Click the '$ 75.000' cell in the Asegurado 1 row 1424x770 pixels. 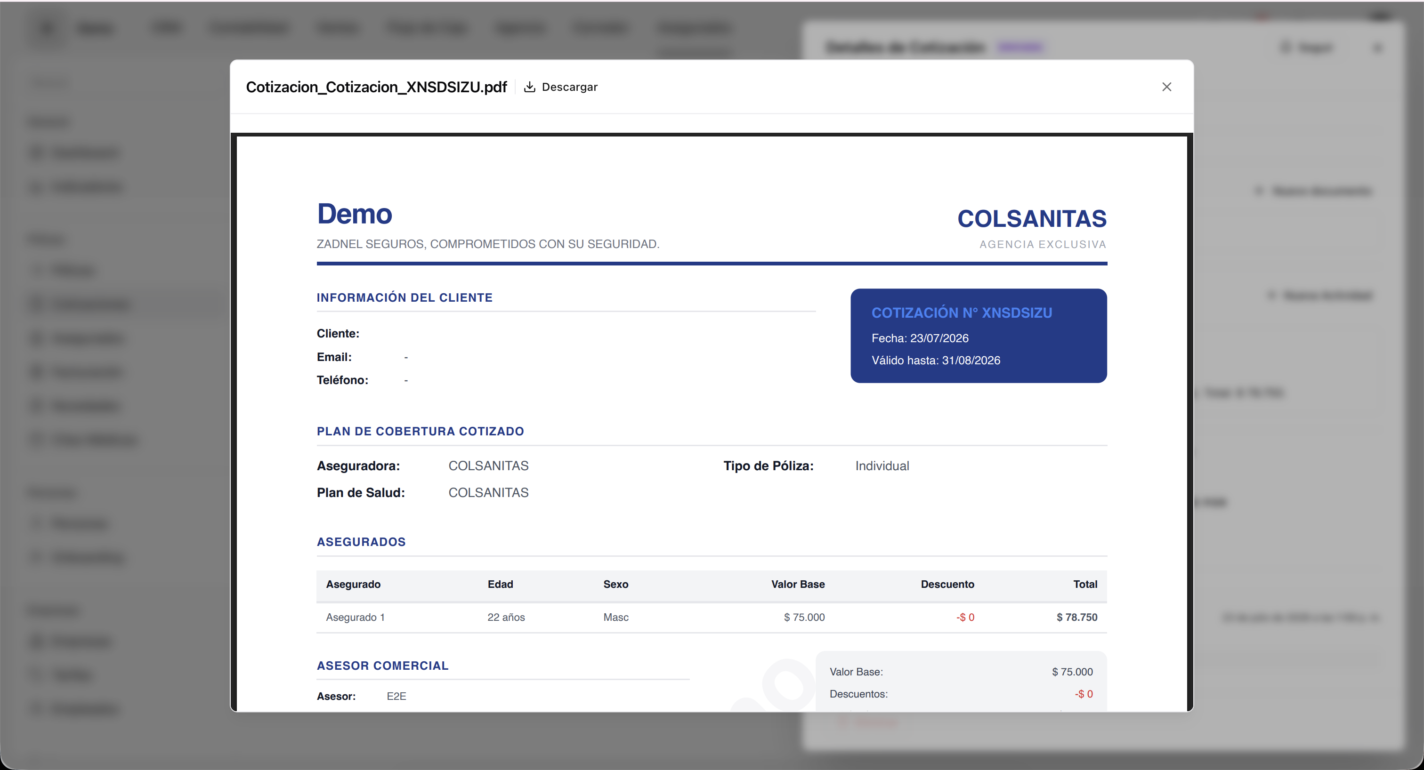click(x=804, y=617)
